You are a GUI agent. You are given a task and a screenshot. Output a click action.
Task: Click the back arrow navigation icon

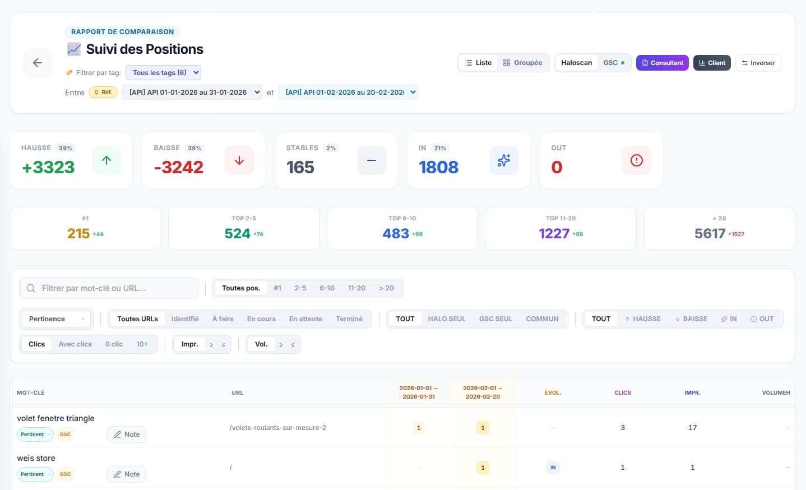(37, 63)
